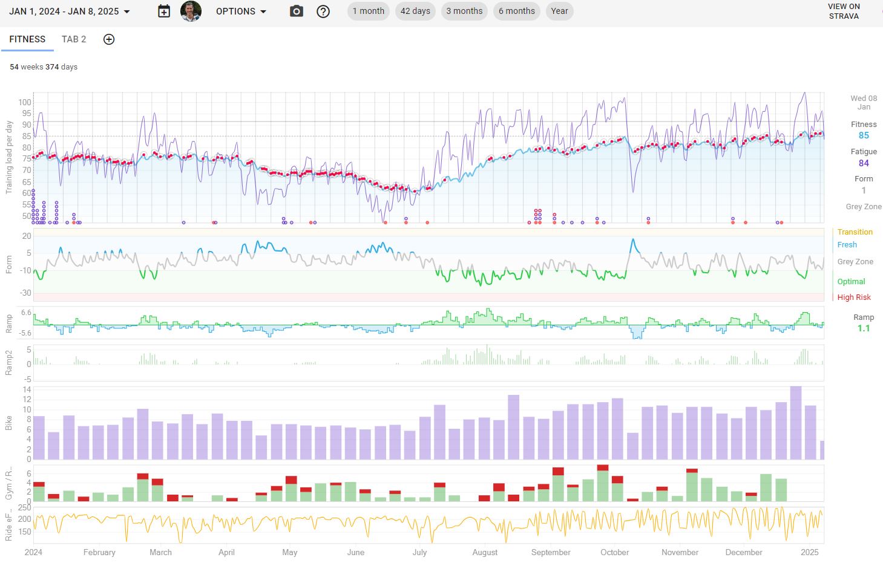The width and height of the screenshot is (883, 566).
Task: Open the calendar date picker icon
Action: [x=164, y=11]
